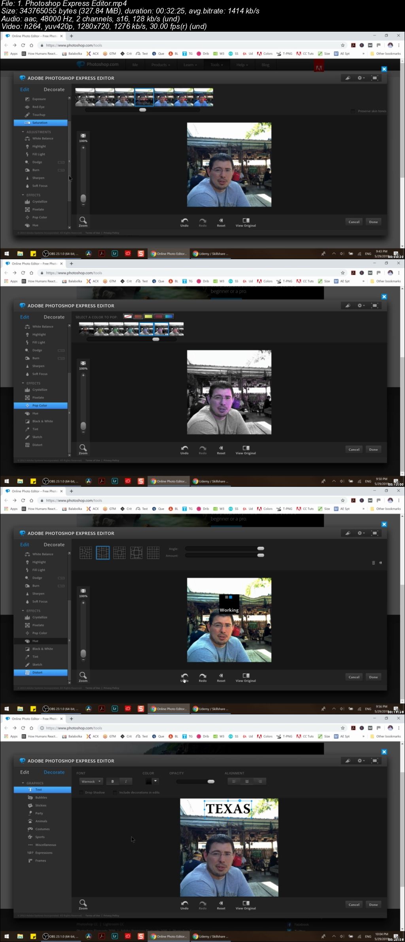Image resolution: width=405 pixels, height=942 pixels.
Task: Open the Tools menu on Photoshop.com
Action: click(216, 65)
